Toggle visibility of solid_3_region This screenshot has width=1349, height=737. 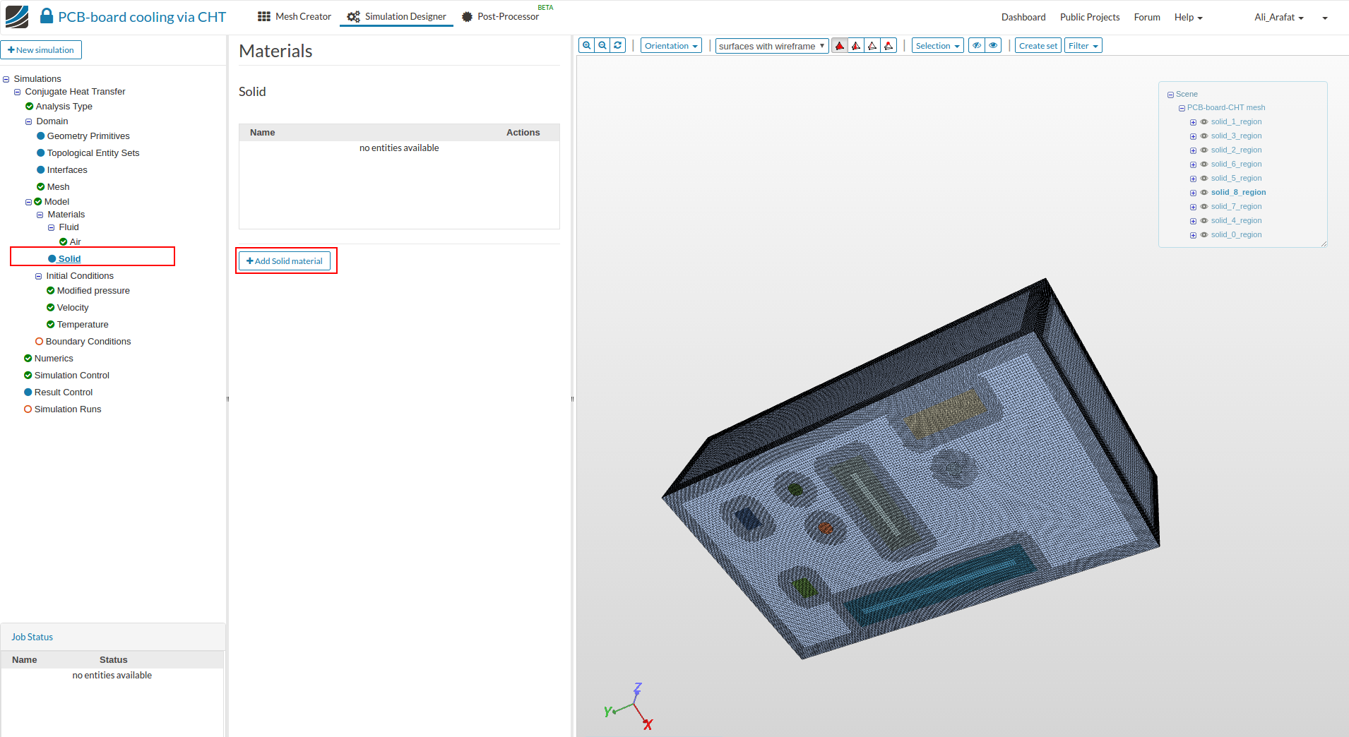(1204, 136)
